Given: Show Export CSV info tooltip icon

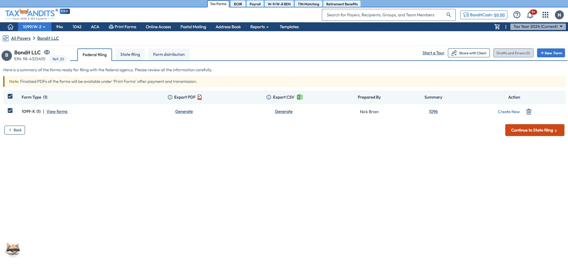Looking at the screenshot, I should (x=269, y=97).
